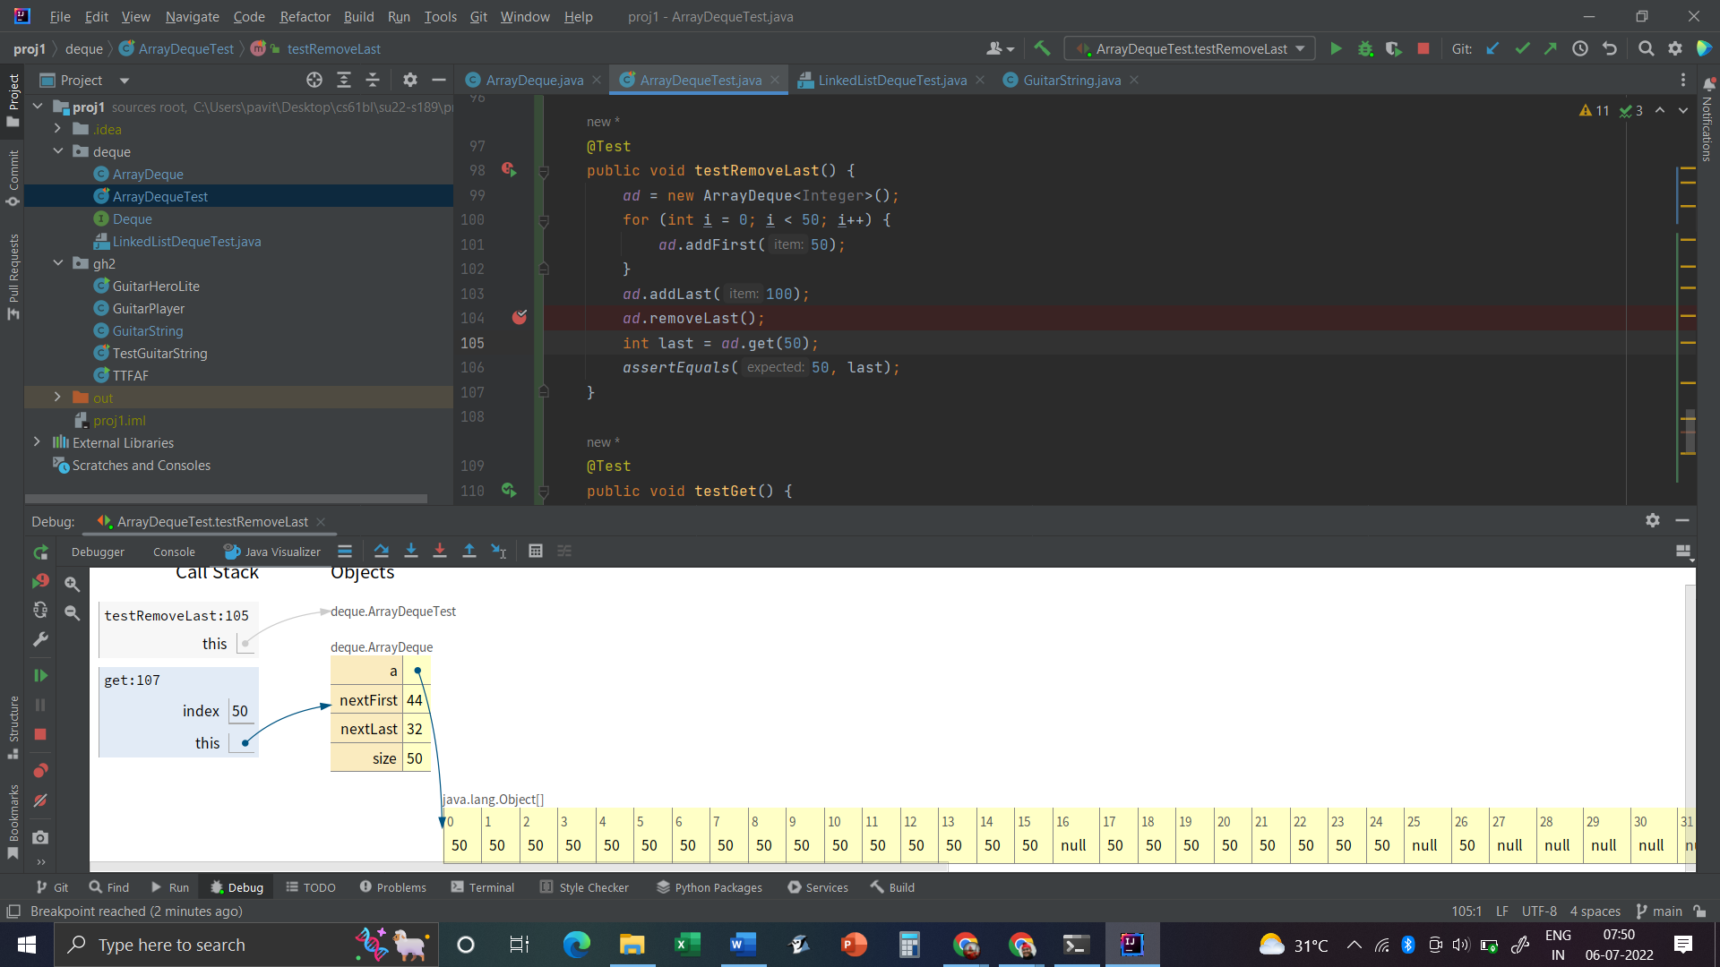Click the Build project hammer icon
Screen dimensions: 1720x967
1042,48
